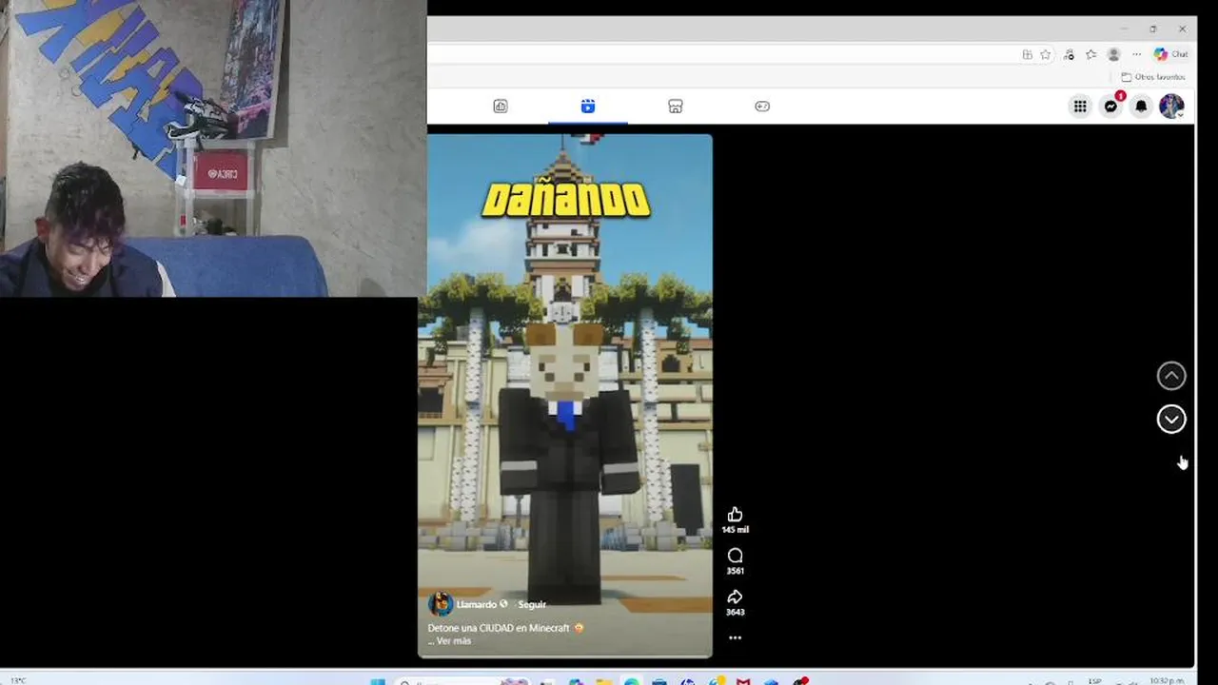
Task: Follow Llamardo with Seguir button
Action: coord(532,604)
